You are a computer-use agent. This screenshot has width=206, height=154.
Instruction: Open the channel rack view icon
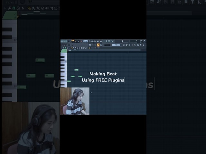pyautogui.click(x=129, y=45)
